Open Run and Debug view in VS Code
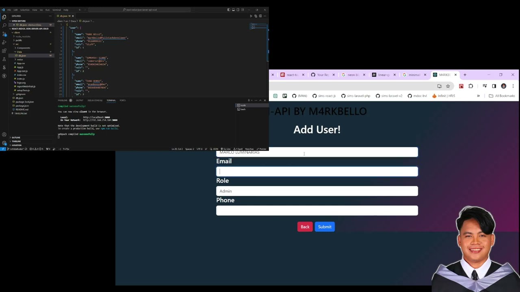The width and height of the screenshot is (520, 292). 4,42
